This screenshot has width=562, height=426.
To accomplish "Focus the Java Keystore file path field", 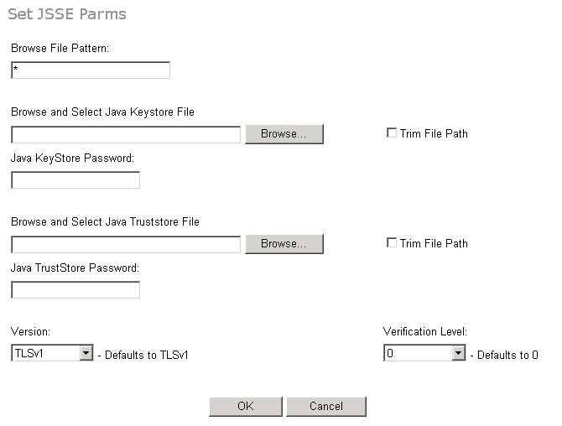I will tap(126, 134).
